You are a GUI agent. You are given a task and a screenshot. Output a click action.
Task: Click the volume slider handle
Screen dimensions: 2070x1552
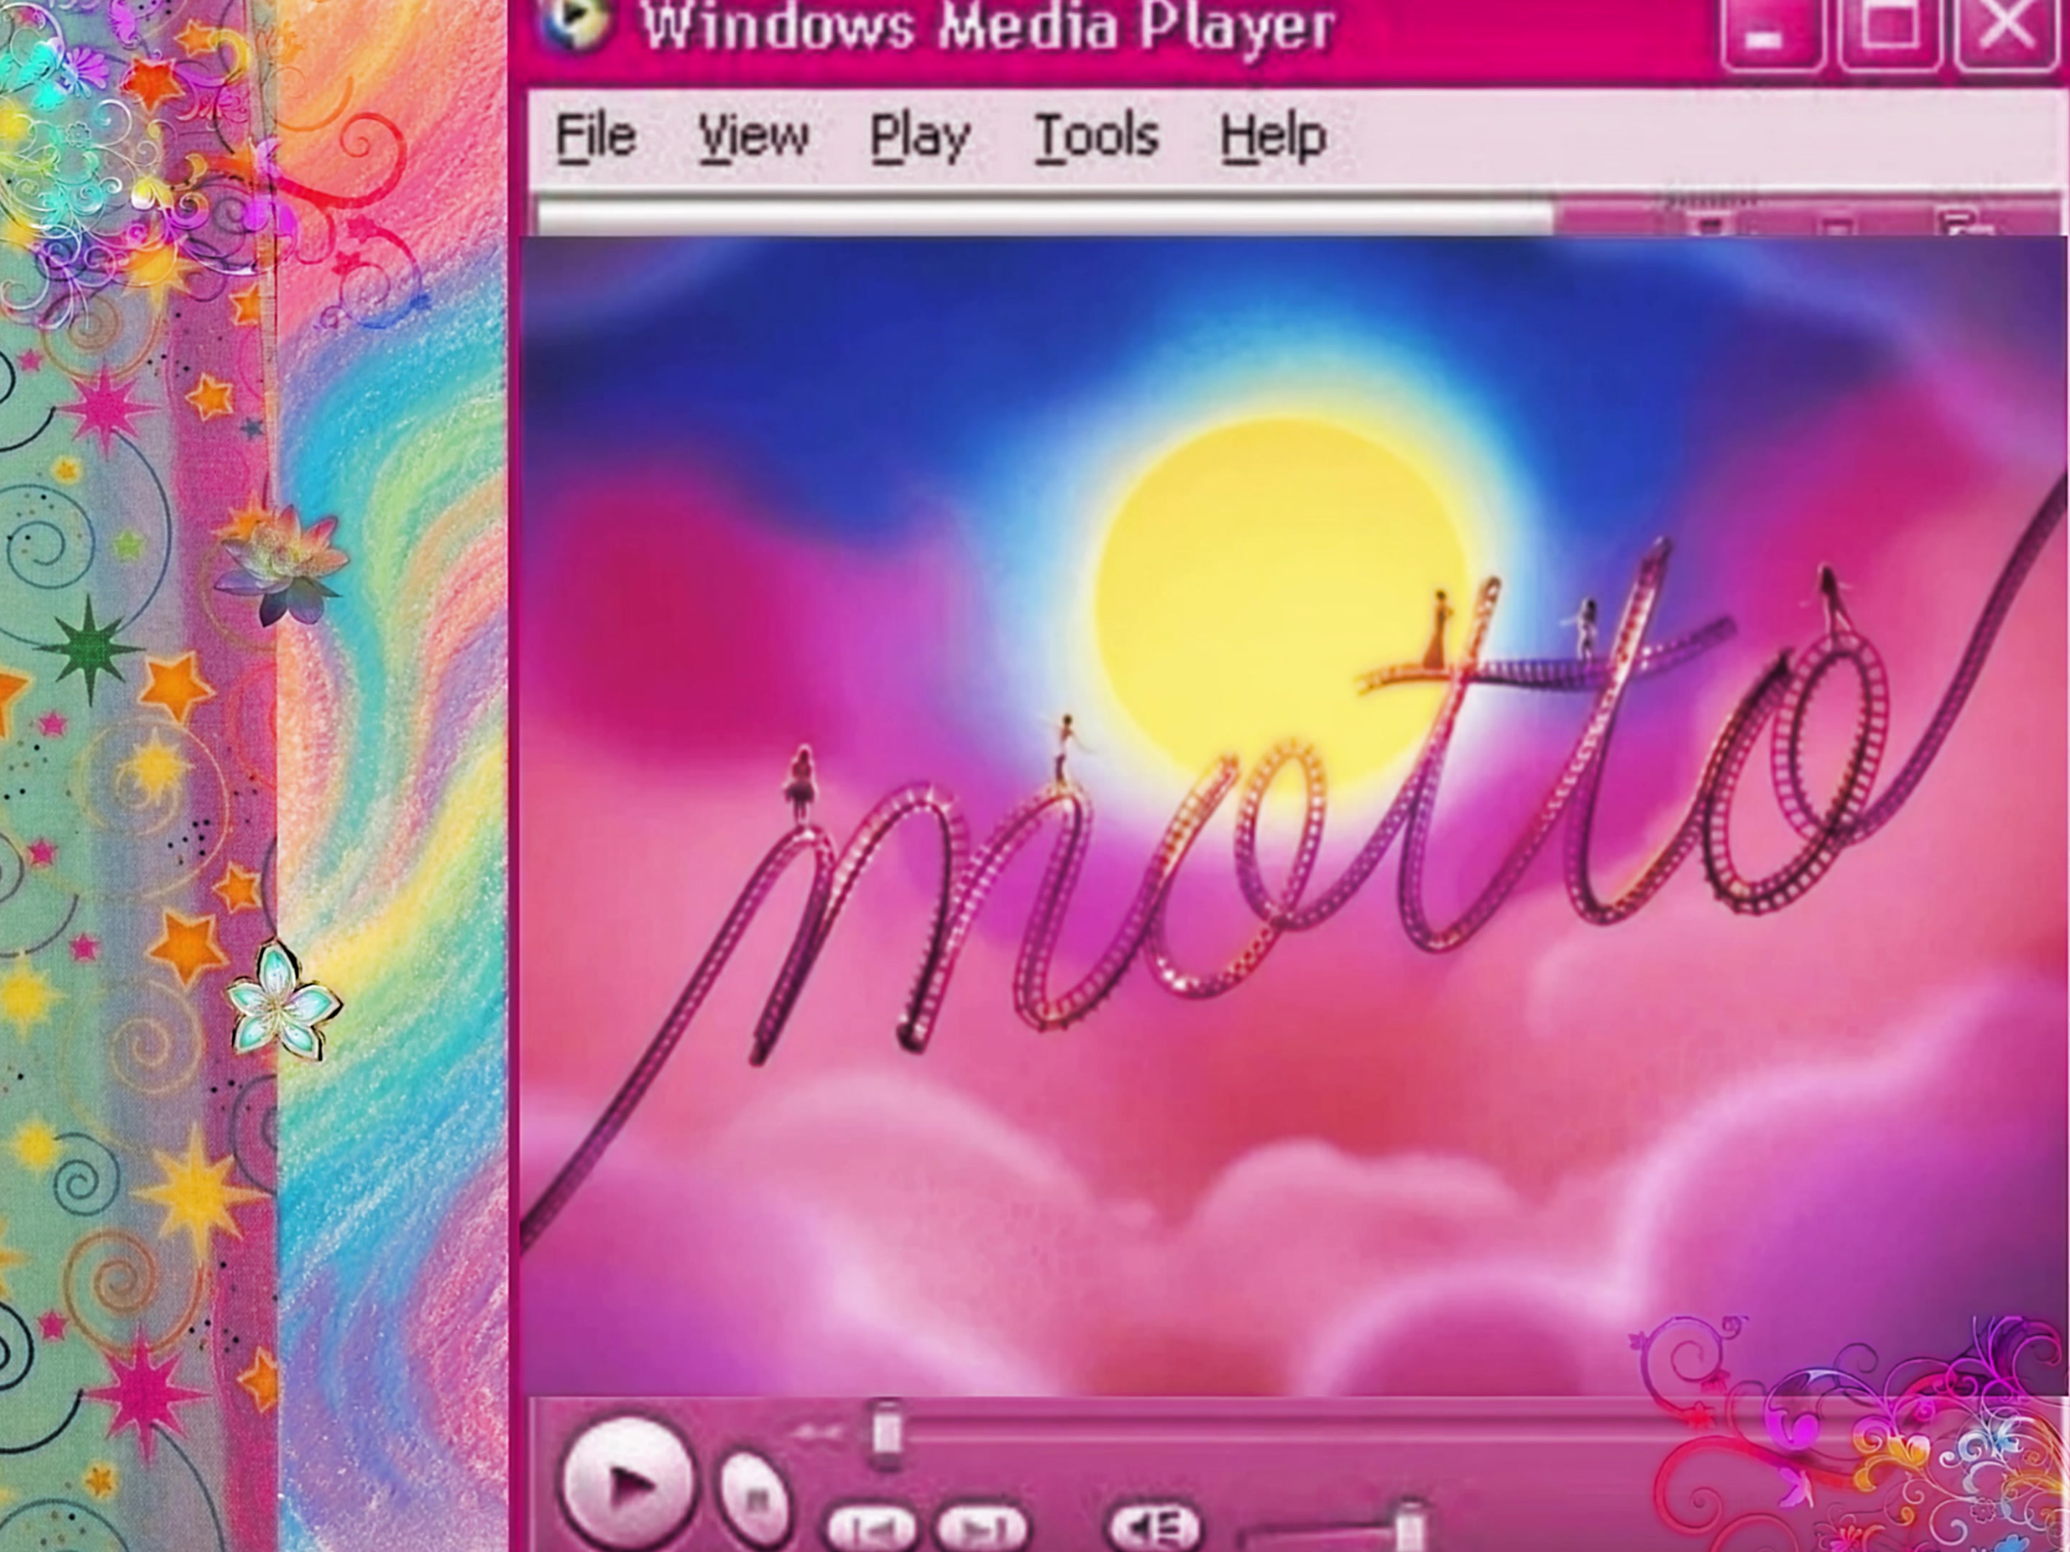(1410, 1527)
